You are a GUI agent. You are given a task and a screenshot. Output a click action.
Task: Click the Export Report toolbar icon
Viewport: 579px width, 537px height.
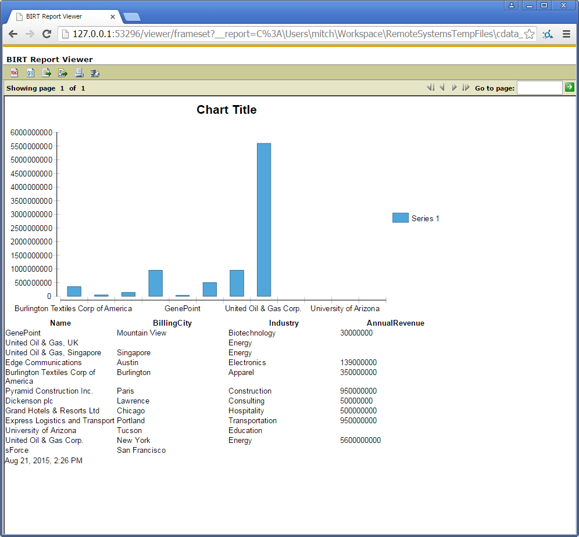click(x=63, y=73)
